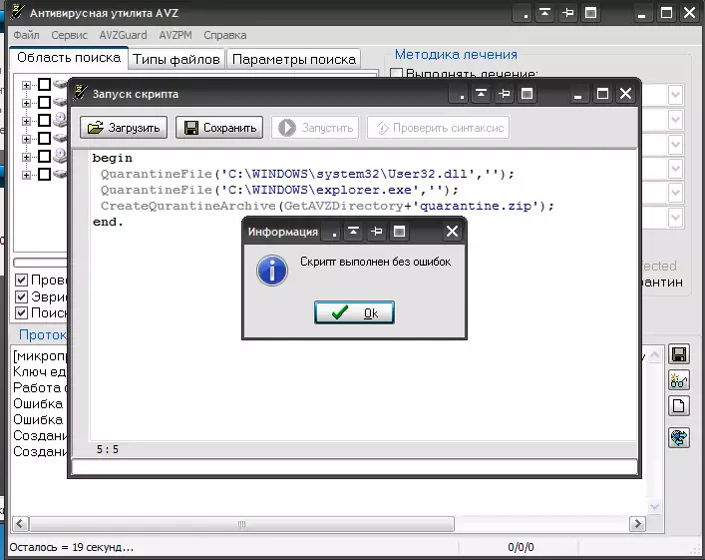Viewport: 705px width, 560px height.
Task: Click the Запустить script button
Action: [x=315, y=128]
